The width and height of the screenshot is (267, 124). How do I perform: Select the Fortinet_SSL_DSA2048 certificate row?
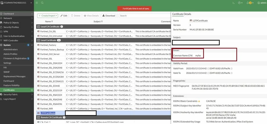pyautogui.click(x=104, y=68)
